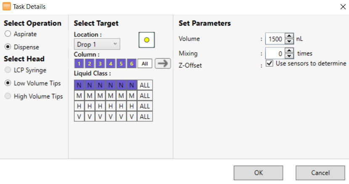Image resolution: width=349 pixels, height=184 pixels.
Task: Click the arrow icon next to column buttons
Action: 162,63
